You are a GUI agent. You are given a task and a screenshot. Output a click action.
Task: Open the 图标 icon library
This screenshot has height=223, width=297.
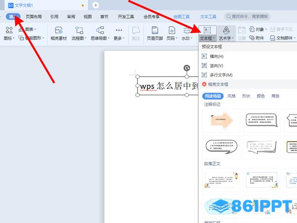pos(9,33)
